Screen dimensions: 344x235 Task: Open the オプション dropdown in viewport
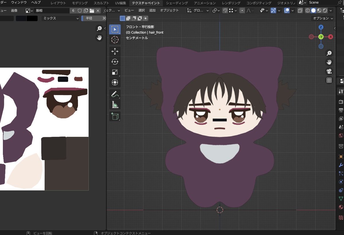(323, 18)
